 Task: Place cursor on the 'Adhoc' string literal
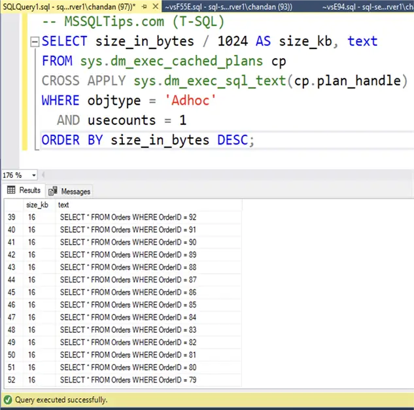pyautogui.click(x=190, y=101)
